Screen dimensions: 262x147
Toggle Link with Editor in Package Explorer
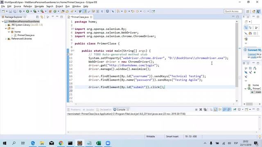click(x=42, y=17)
